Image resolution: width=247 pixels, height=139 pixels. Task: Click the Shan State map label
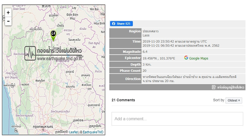click(x=18, y=9)
